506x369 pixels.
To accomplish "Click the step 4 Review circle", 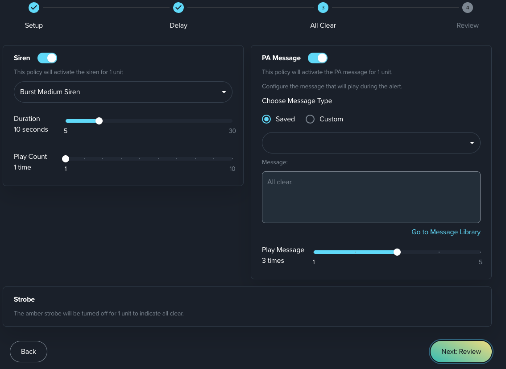I will tap(468, 8).
